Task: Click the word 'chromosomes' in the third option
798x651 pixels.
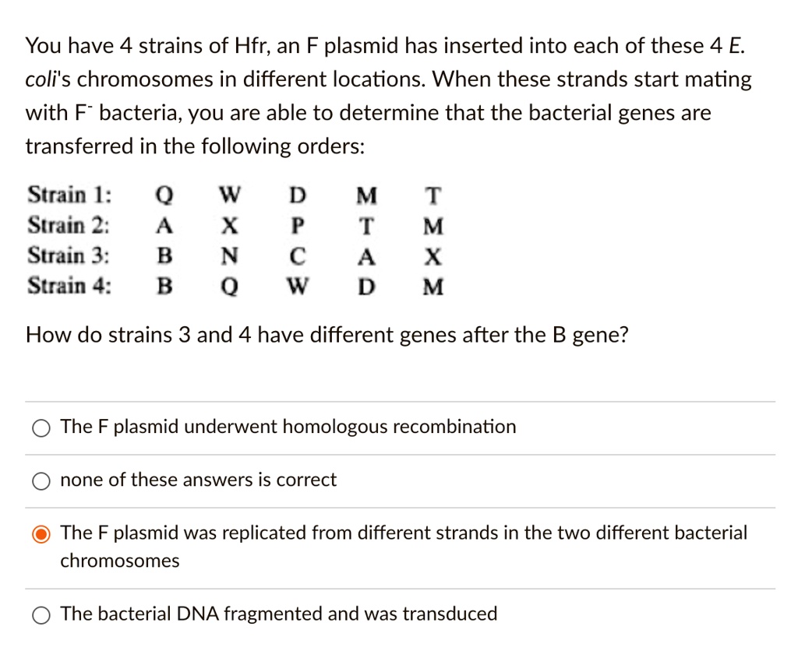Action: pyautogui.click(x=118, y=561)
